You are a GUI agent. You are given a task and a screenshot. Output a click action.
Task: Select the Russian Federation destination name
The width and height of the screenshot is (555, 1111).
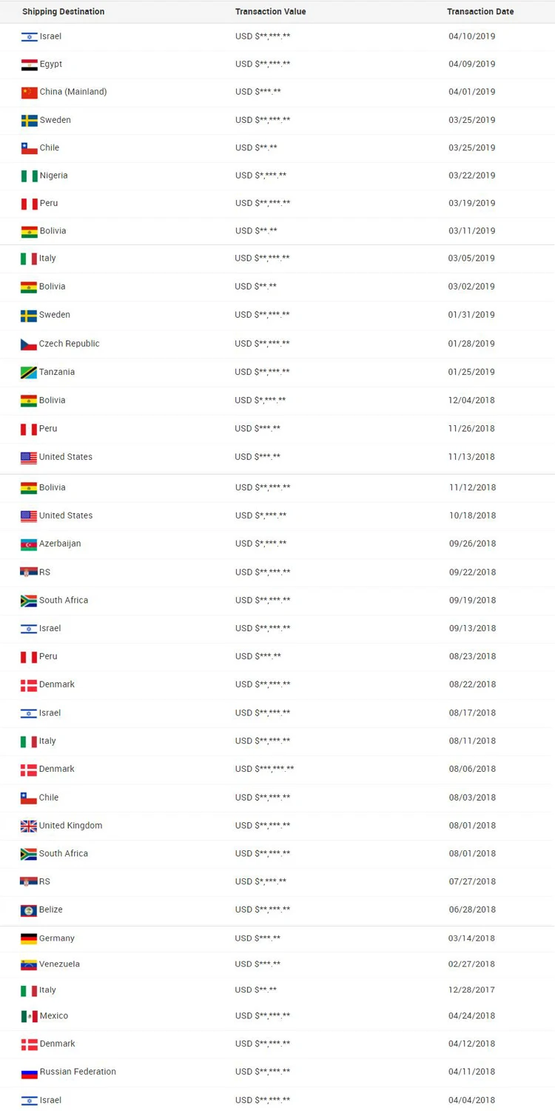tap(78, 1072)
